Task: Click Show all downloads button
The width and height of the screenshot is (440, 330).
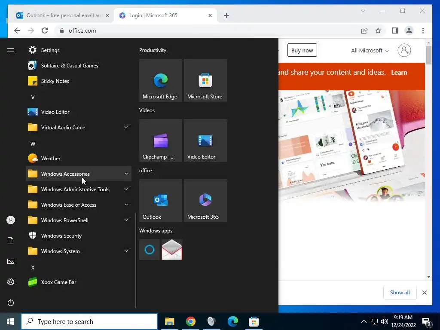Action: [400, 293]
